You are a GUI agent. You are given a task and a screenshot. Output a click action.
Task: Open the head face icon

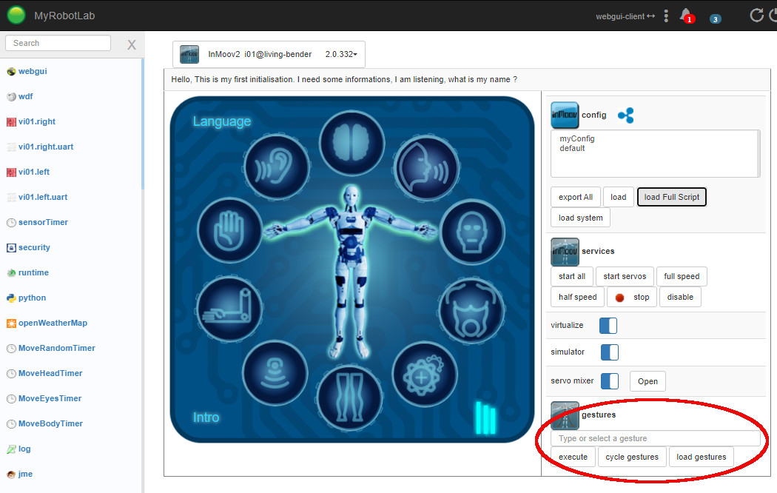[472, 231]
